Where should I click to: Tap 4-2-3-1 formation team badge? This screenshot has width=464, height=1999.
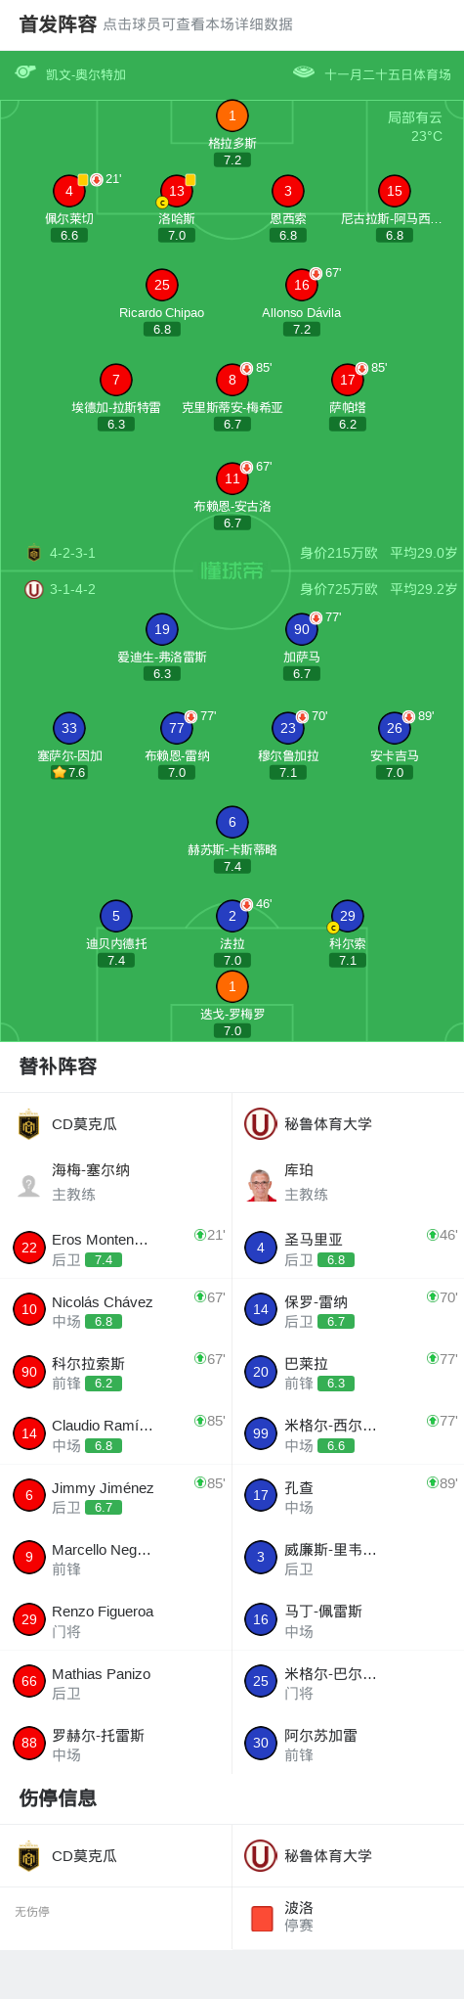click(x=34, y=553)
